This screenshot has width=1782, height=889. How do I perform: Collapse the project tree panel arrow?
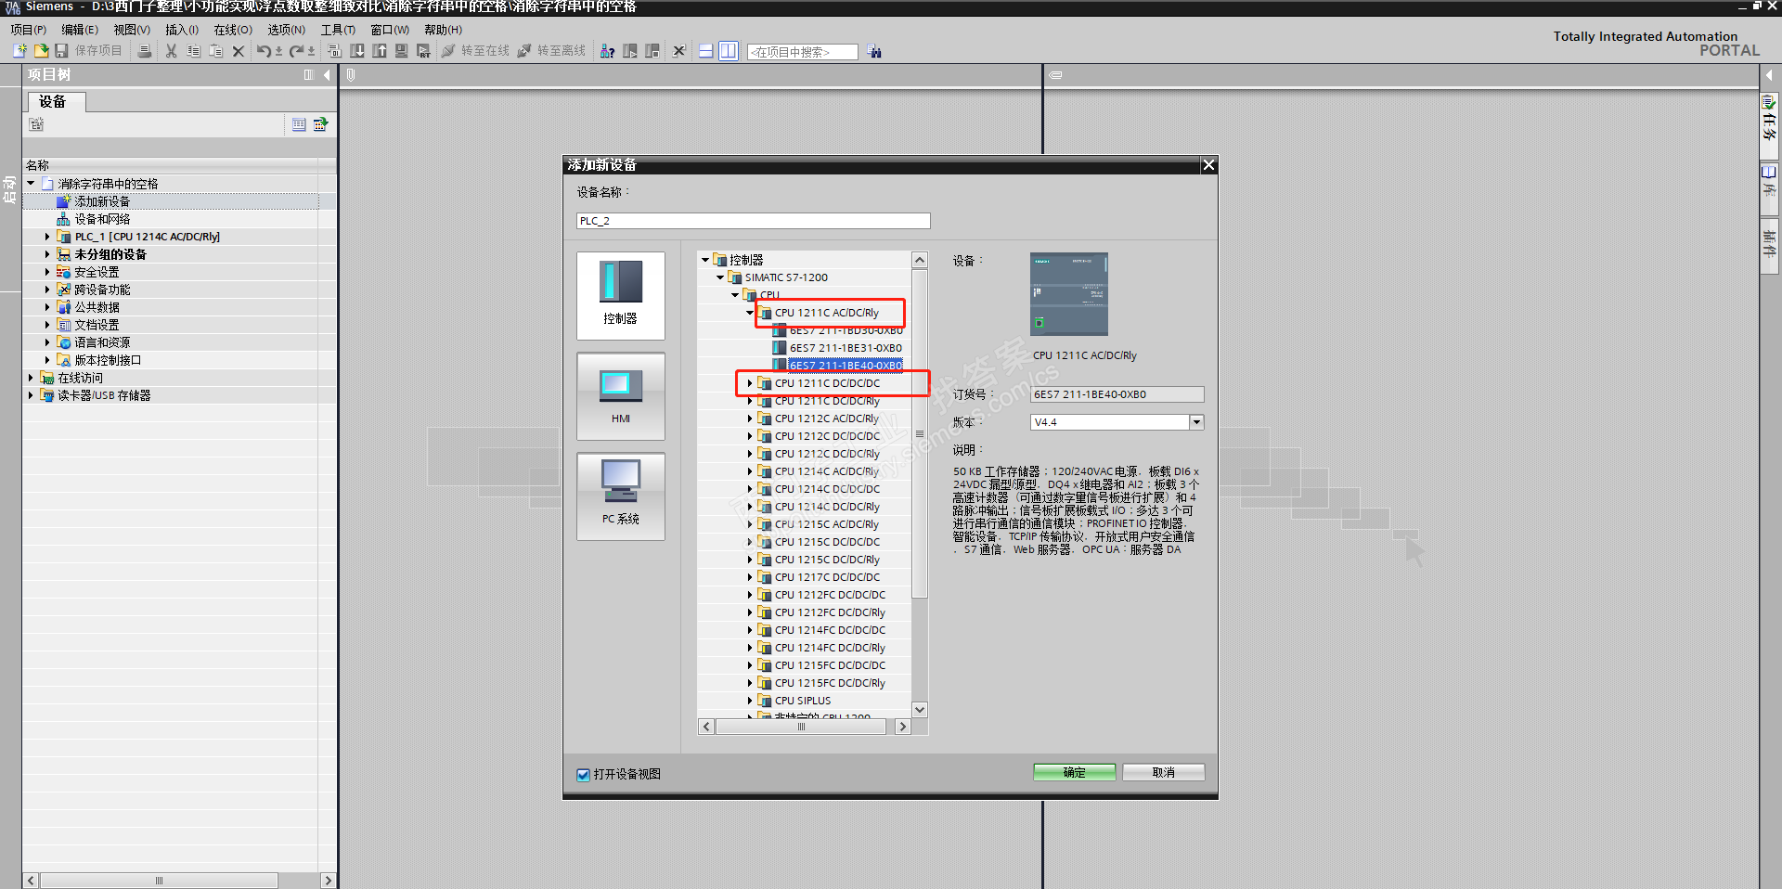(x=327, y=75)
